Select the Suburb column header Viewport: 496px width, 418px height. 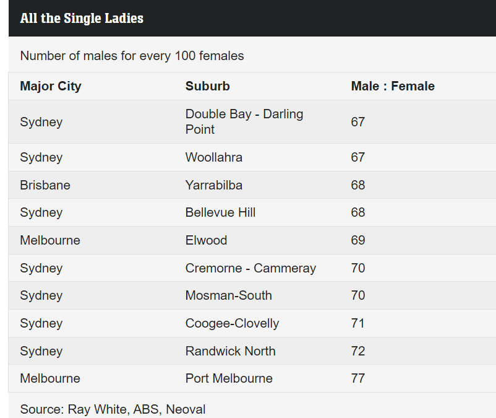point(208,86)
